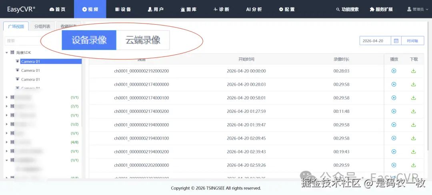Viewport: 432px width, 195px height.
Task: Open the 视频 navigation item
Action: click(90, 9)
